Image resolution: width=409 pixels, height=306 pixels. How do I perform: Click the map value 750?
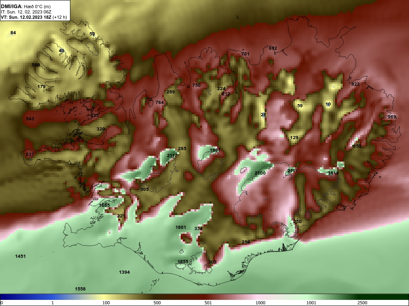click(196, 85)
